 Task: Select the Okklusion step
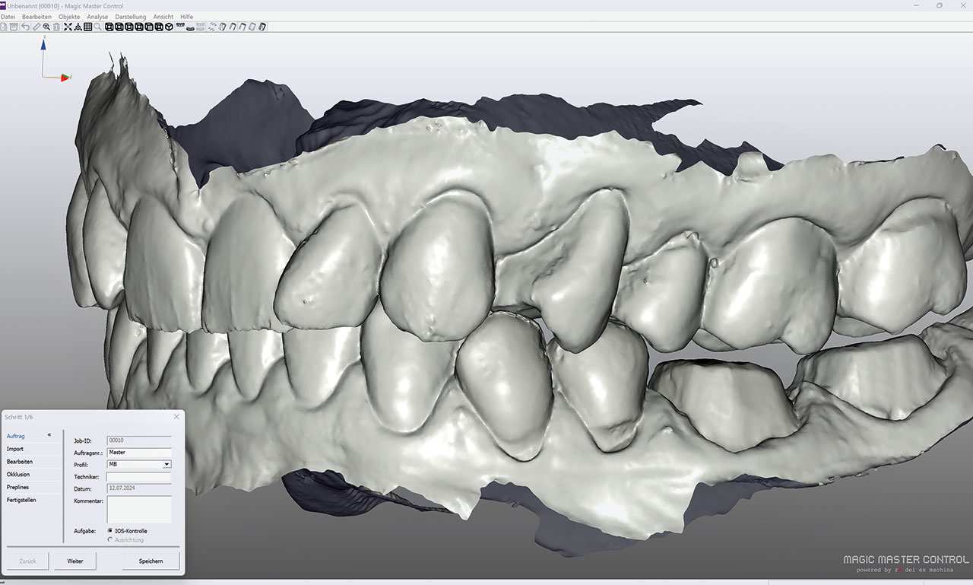pyautogui.click(x=18, y=475)
